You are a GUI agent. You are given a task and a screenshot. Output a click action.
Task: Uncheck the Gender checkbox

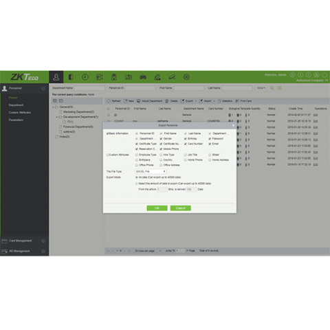[x=161, y=139]
